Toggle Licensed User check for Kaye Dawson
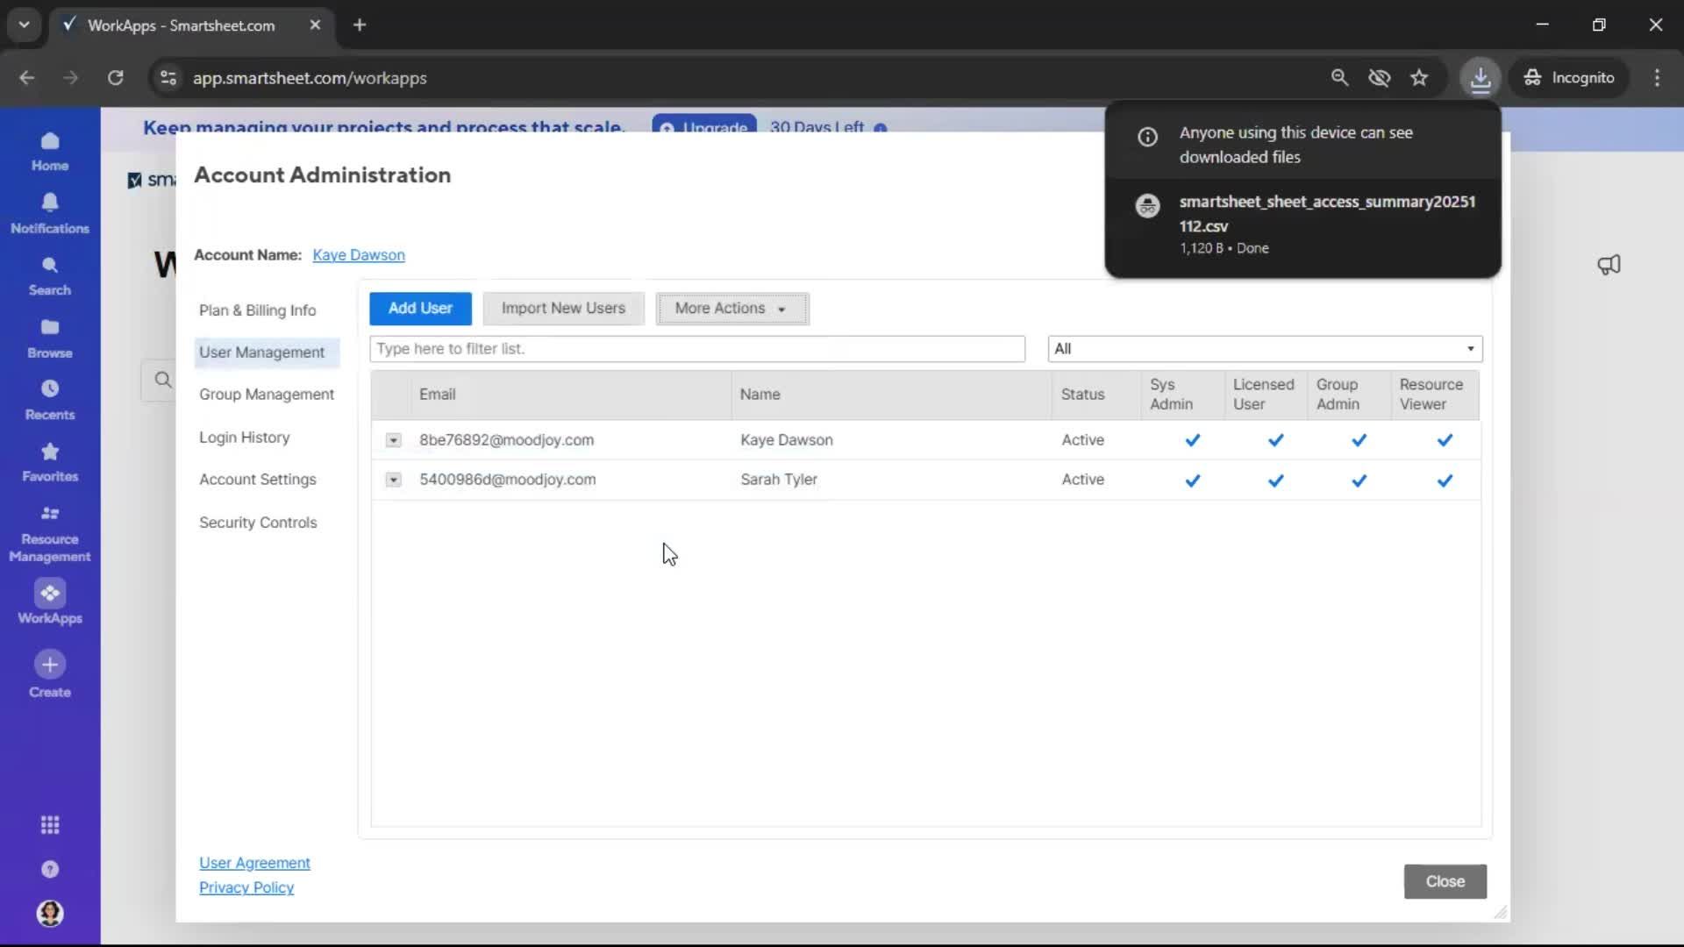1684x947 pixels. [x=1275, y=440]
